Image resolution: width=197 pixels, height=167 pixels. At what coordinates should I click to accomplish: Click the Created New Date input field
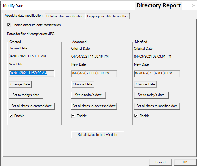(x=31, y=73)
